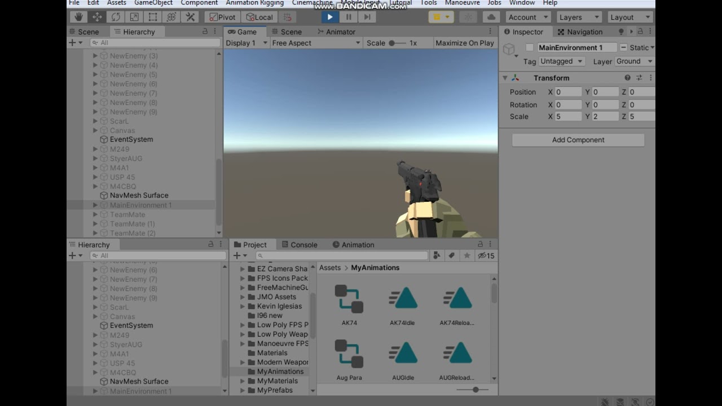Click the search by label tag icon

point(451,255)
